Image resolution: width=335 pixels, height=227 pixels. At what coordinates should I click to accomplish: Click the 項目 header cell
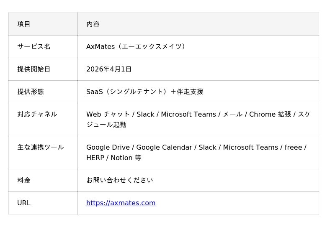[24, 24]
